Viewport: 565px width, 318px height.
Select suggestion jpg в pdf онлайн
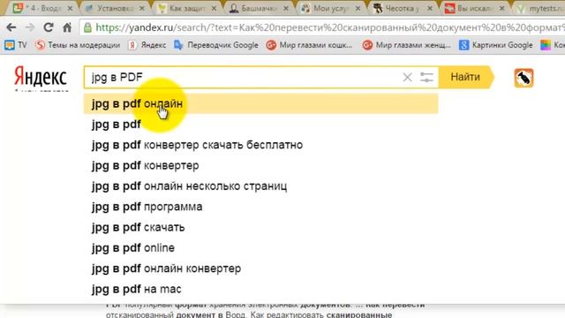[x=261, y=104]
